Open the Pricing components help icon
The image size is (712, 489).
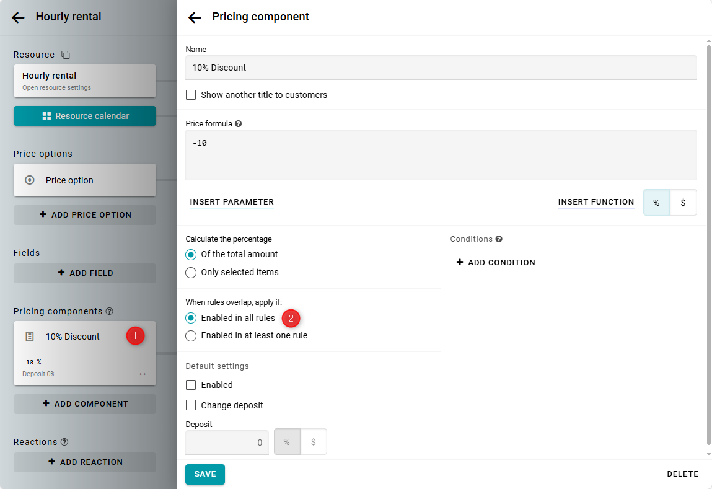(x=110, y=311)
